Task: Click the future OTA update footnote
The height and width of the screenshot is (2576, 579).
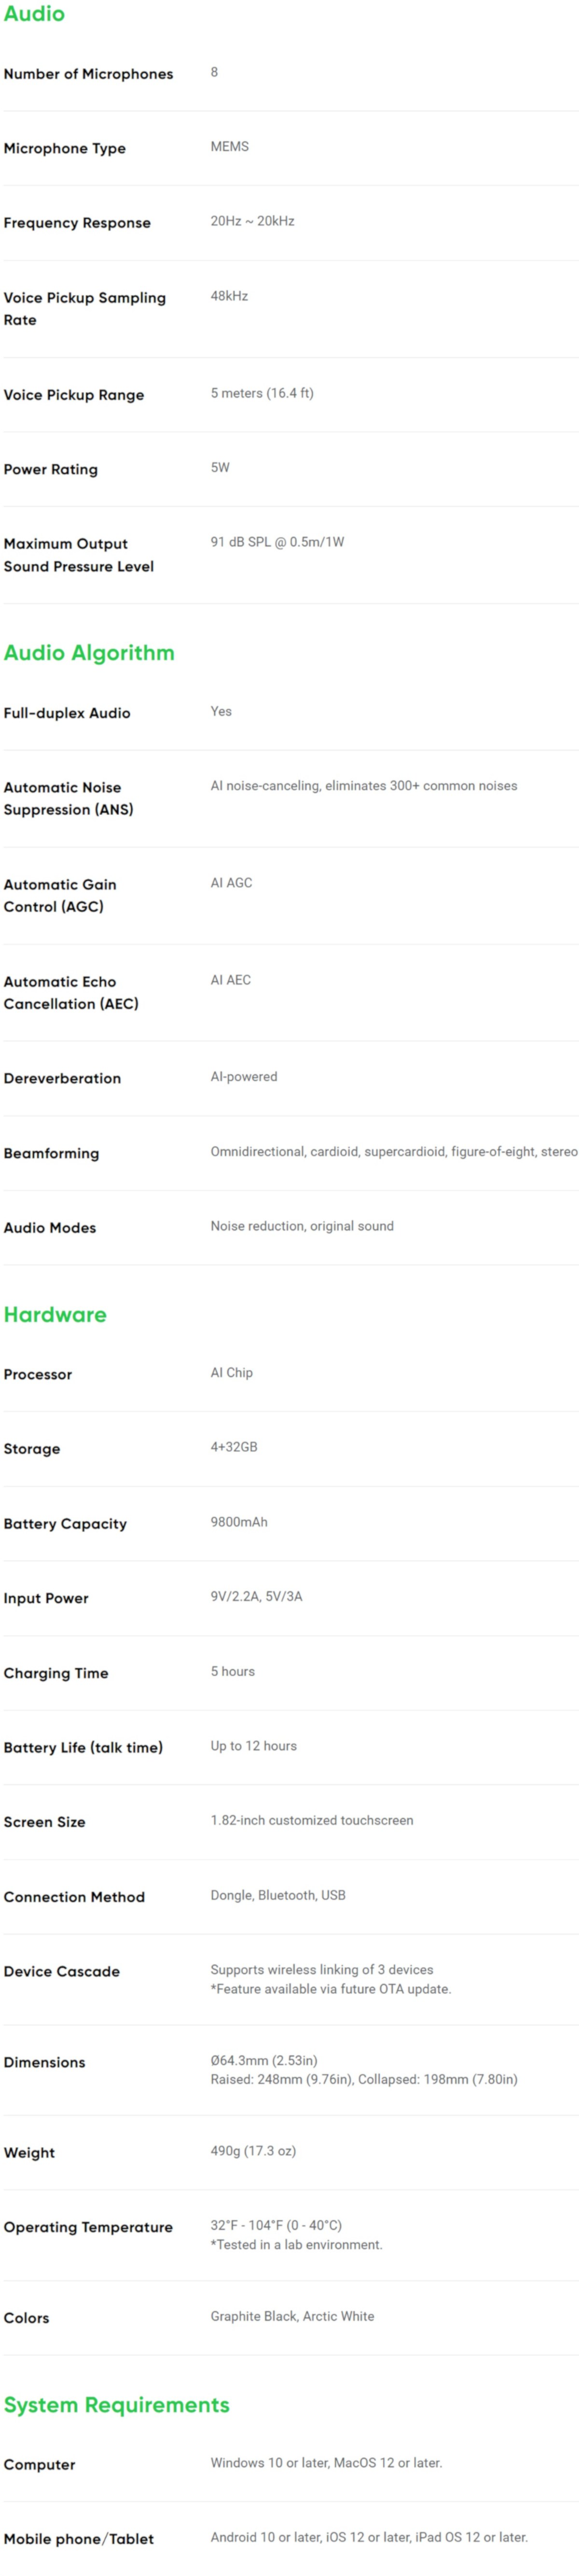Action: coord(331,1989)
